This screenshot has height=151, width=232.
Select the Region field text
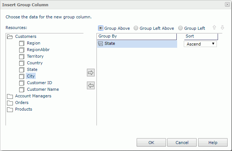point(34,43)
